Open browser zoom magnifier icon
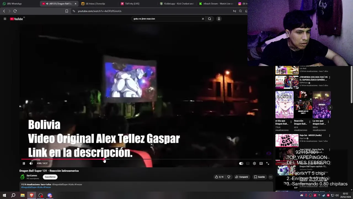 (x=240, y=11)
